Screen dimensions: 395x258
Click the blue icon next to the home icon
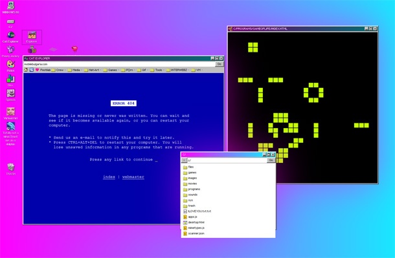pyautogui.click(x=32, y=70)
